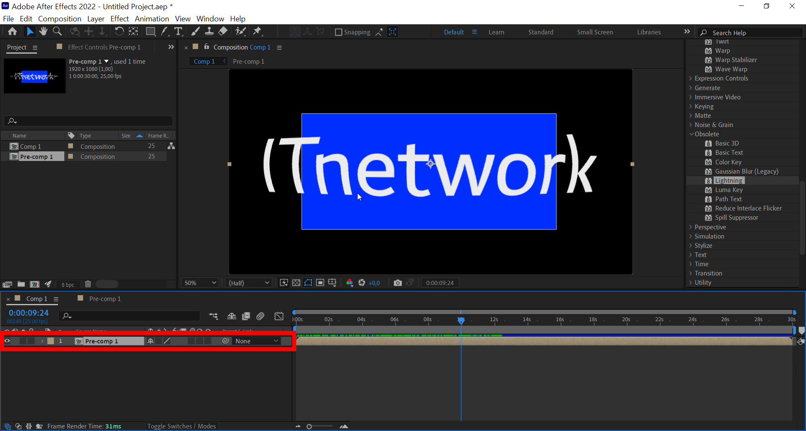Open the Graph Editor
This screenshot has width=806, height=431.
[279, 316]
